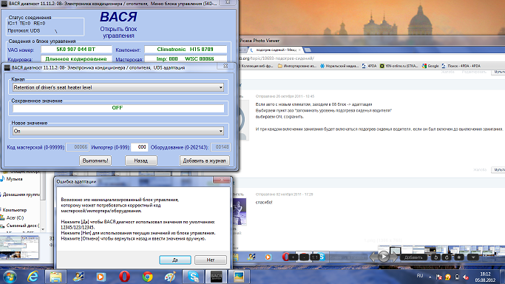Click Explorer sidebar scrollbar down arrow

point(43,229)
